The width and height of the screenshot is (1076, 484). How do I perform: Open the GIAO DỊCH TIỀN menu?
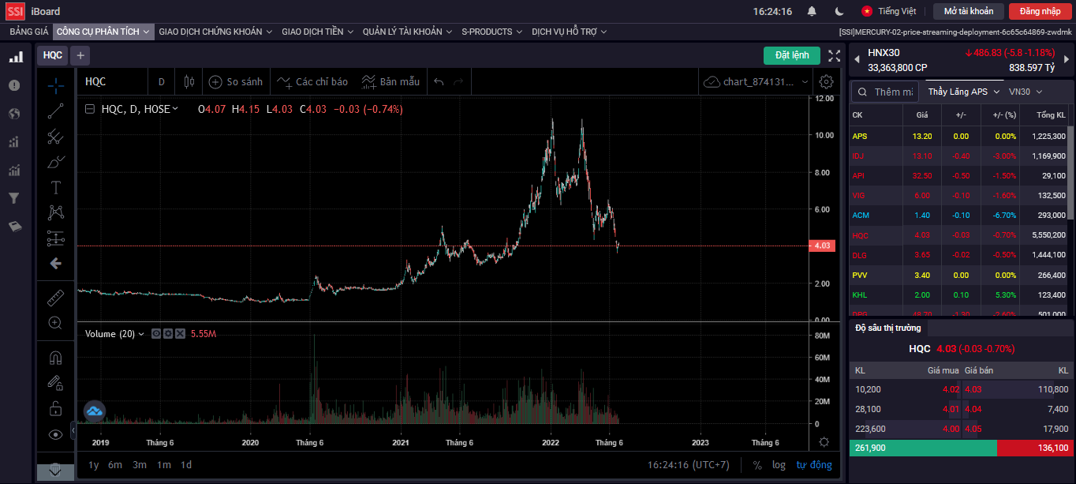tap(318, 32)
